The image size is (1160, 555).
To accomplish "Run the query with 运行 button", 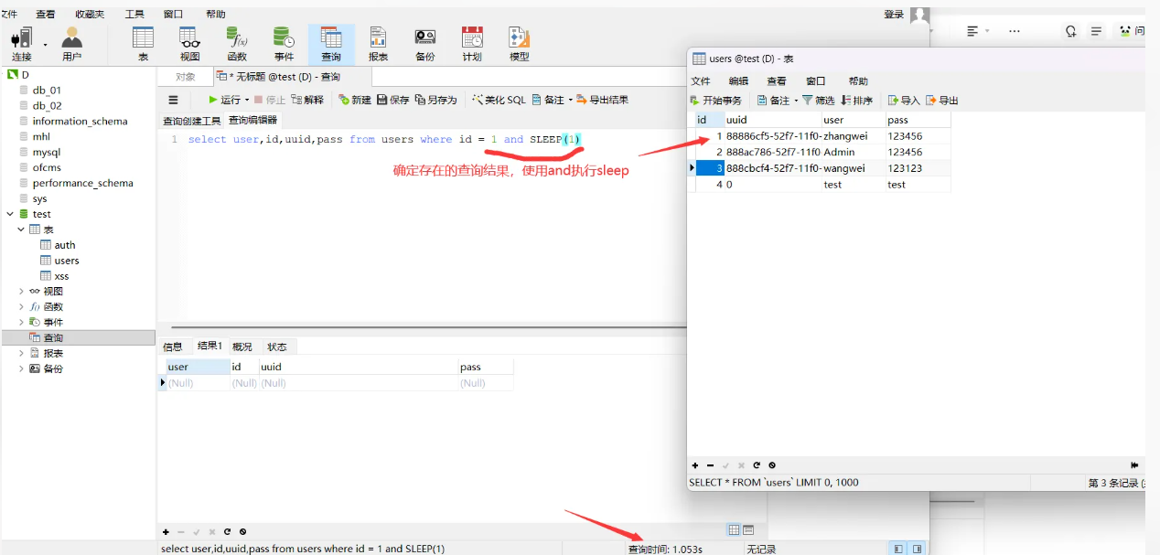I will point(224,100).
